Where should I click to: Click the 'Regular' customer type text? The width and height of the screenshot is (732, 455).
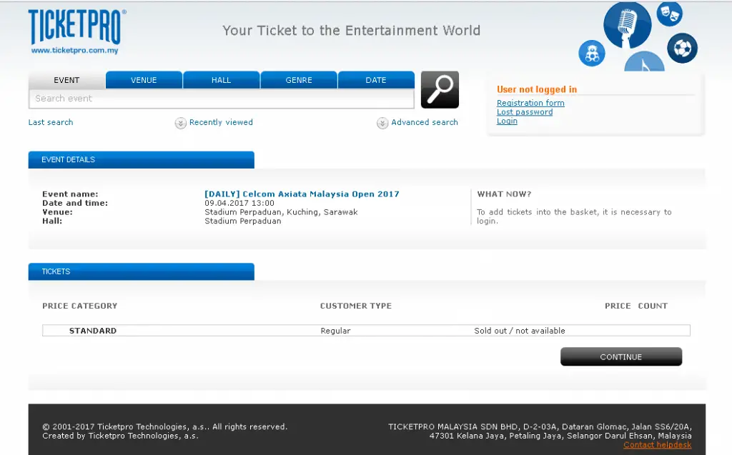[x=336, y=331]
